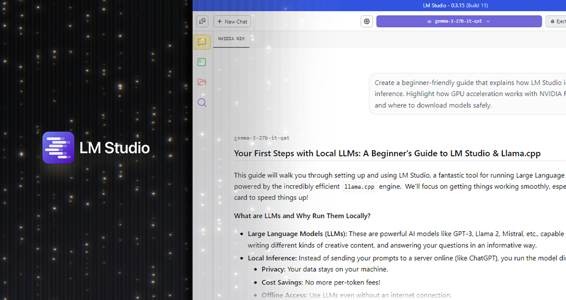Open My Models via the folder icon

tap(202, 82)
